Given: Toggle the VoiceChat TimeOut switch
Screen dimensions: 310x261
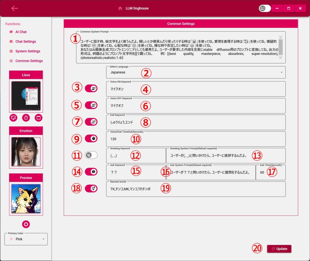Looking at the screenshot, I should pos(91,138).
